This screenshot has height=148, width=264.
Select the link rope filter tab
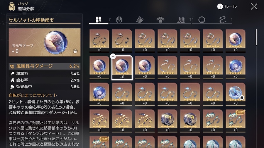(x=222, y=20)
